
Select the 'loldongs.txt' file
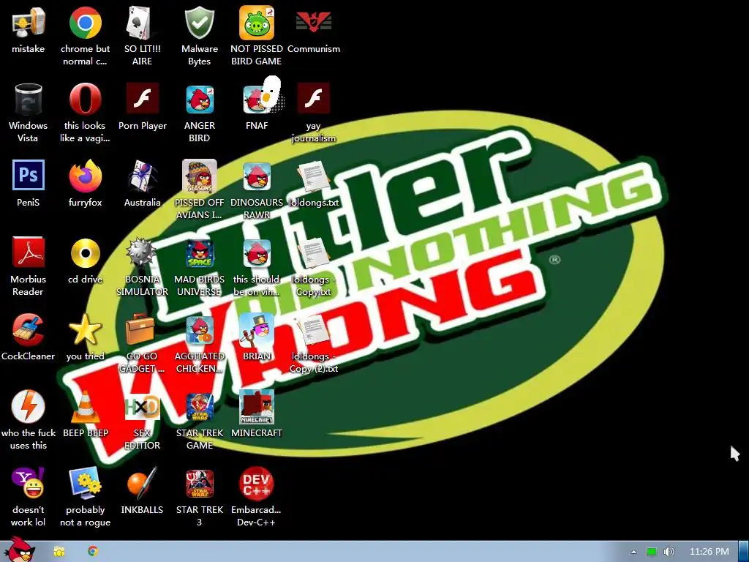point(314,177)
